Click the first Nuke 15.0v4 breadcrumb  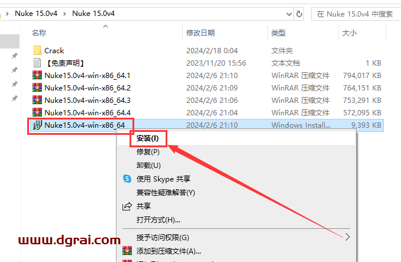click(x=36, y=14)
